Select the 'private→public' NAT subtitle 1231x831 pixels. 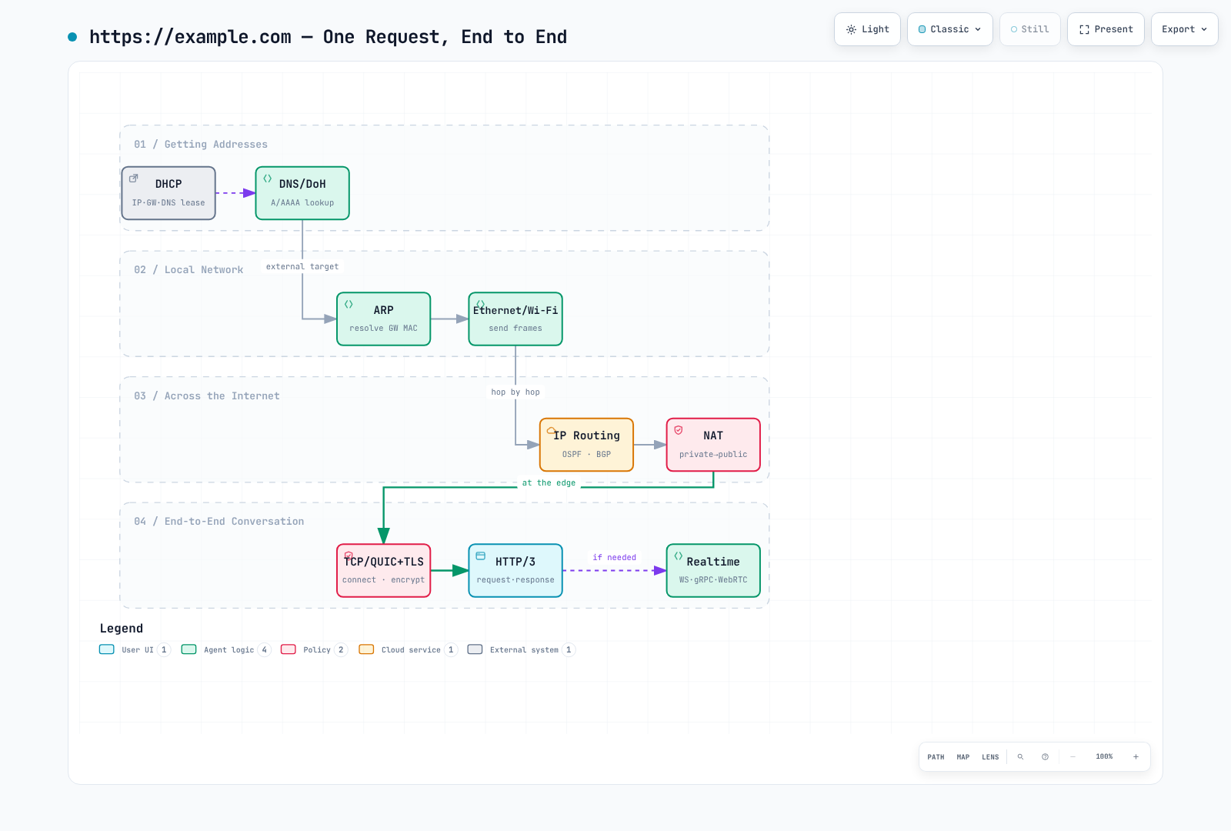click(713, 455)
